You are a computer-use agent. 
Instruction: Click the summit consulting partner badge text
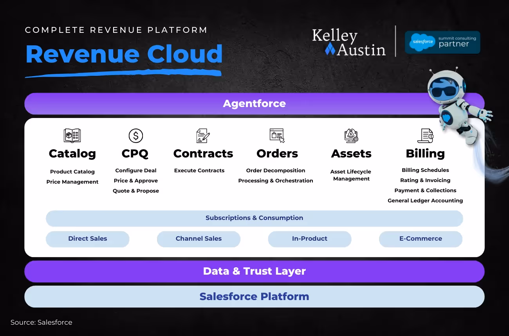pyautogui.click(x=457, y=42)
